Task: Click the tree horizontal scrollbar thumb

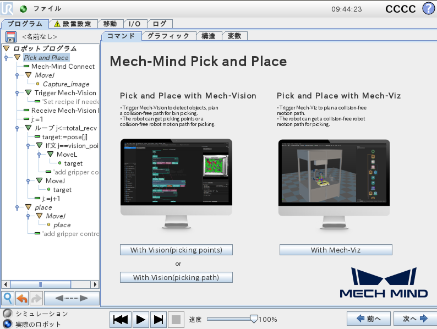Action: click(40, 284)
